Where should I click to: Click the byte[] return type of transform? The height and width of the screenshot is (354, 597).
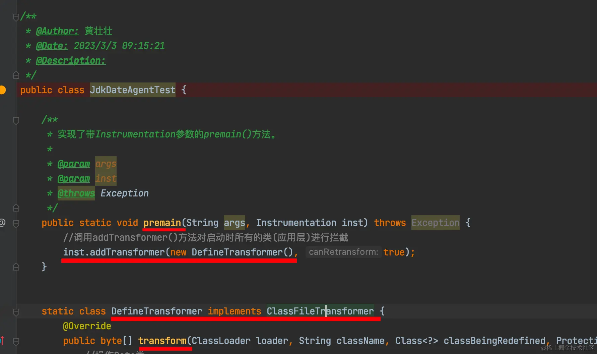click(117, 341)
